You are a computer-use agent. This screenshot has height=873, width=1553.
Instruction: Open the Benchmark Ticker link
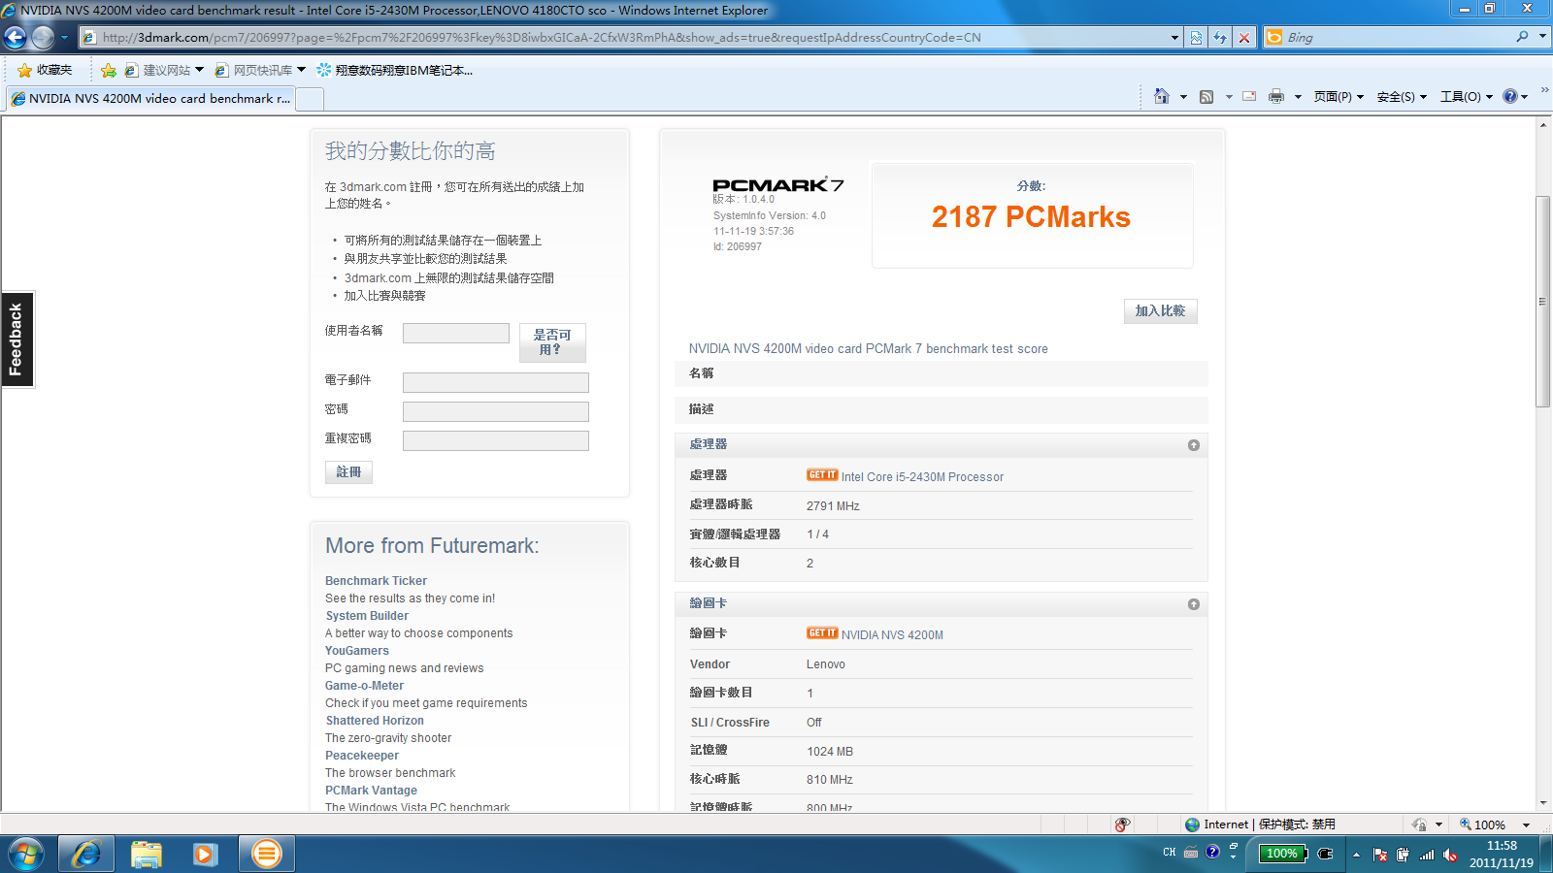click(x=376, y=581)
